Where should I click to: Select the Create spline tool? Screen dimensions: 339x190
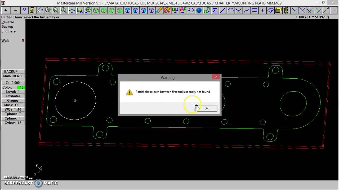247,10
